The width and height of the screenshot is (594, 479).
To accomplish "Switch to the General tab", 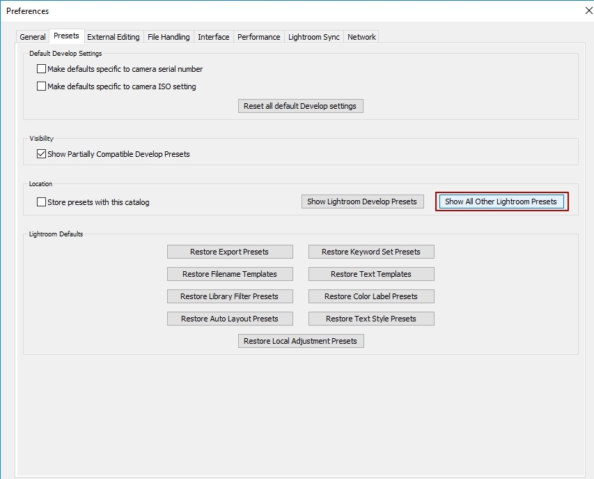I will pos(33,37).
